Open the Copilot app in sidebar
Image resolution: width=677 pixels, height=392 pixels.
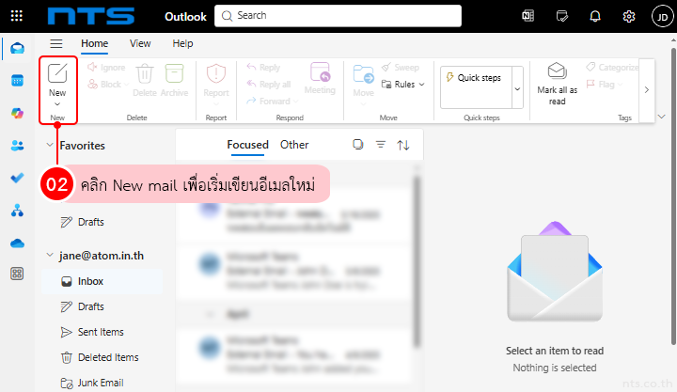(17, 113)
